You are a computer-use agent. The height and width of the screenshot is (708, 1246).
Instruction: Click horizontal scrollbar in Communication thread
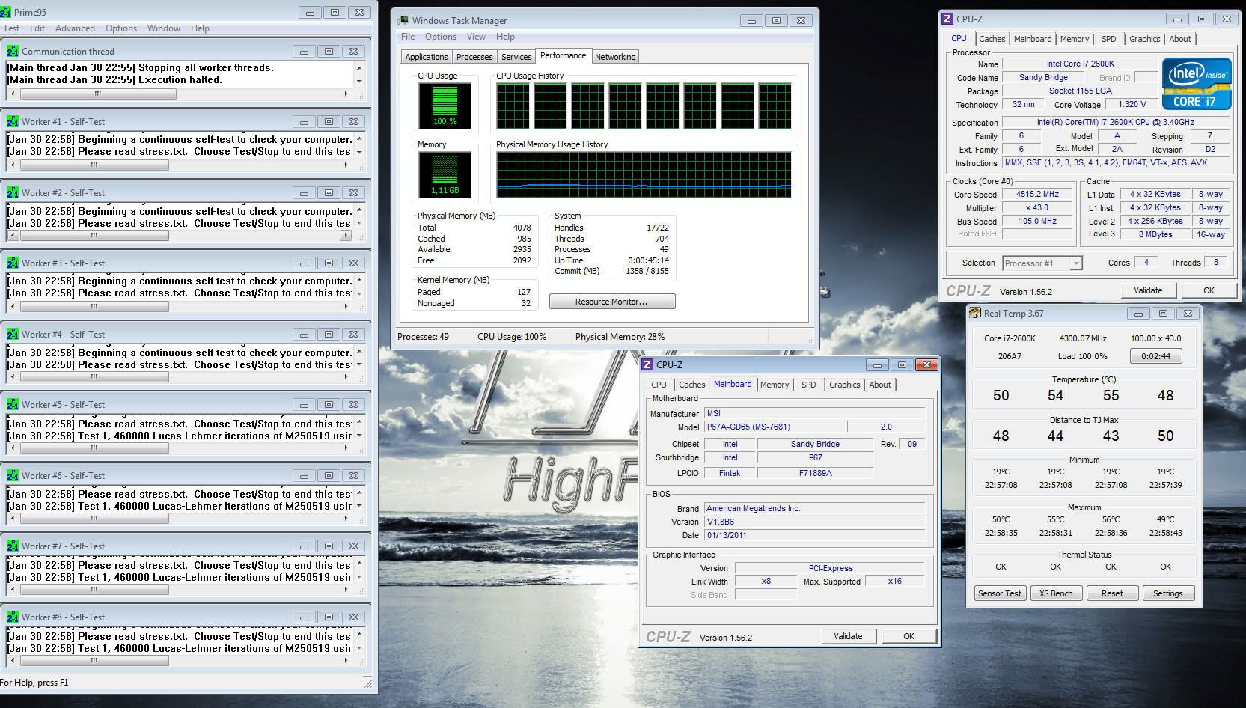pos(179,94)
